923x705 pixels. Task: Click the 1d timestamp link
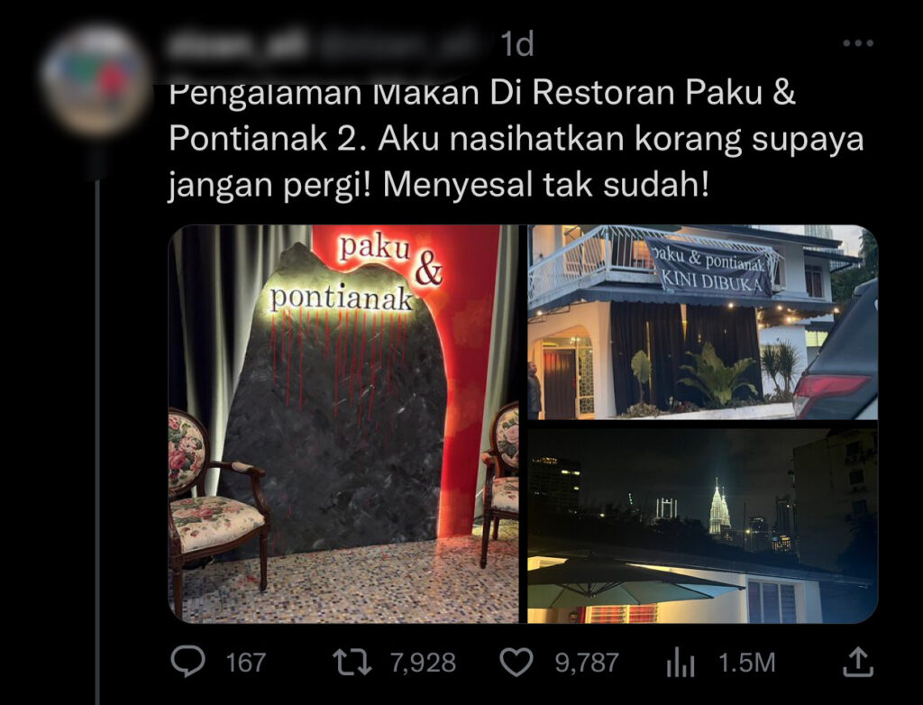(516, 44)
